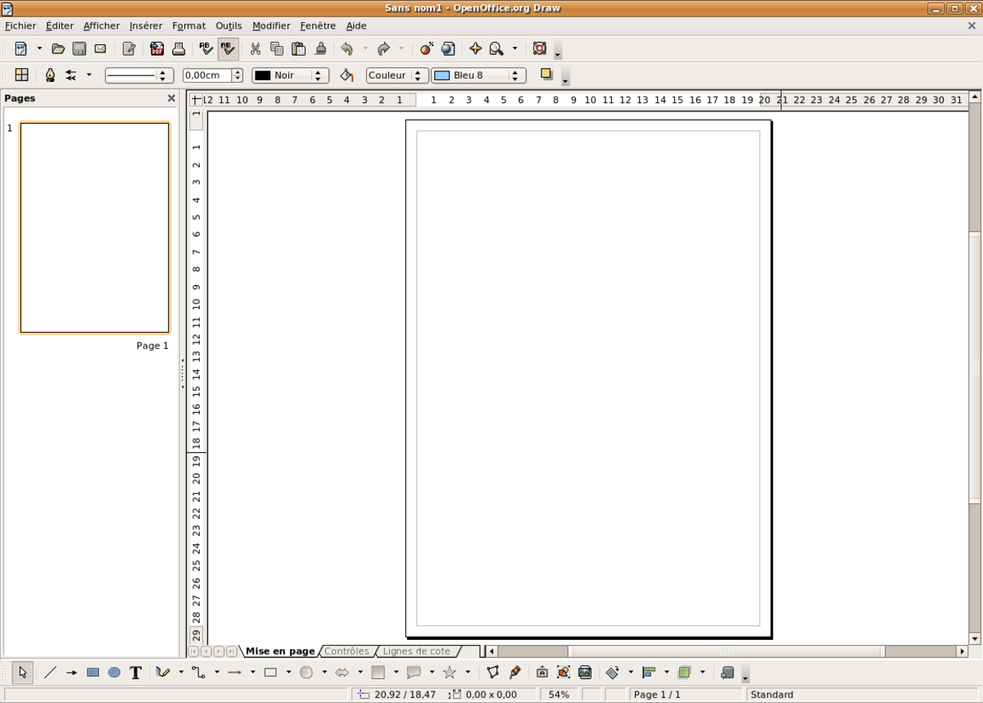Select the Ellipse drawing tool
The image size is (983, 703).
point(115,673)
